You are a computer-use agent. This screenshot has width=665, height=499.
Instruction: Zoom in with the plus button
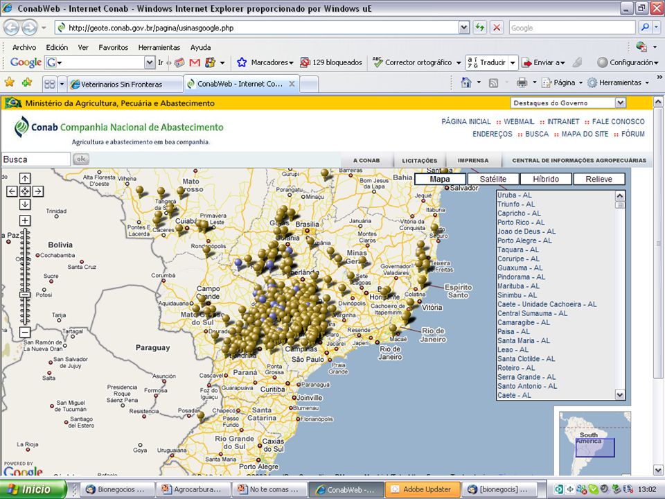point(25,220)
